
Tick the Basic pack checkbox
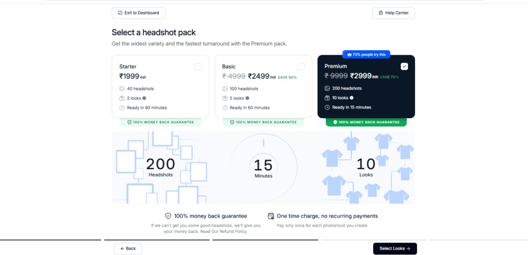point(301,67)
